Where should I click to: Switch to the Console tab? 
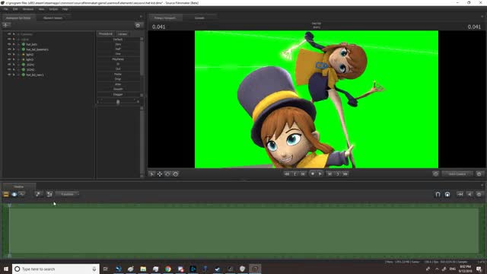pyautogui.click(x=199, y=18)
